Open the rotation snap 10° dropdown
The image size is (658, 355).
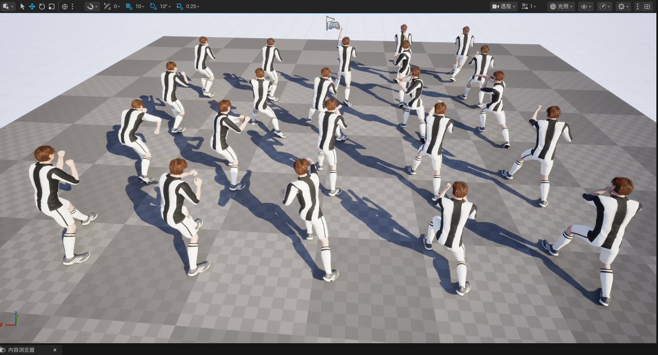[166, 7]
